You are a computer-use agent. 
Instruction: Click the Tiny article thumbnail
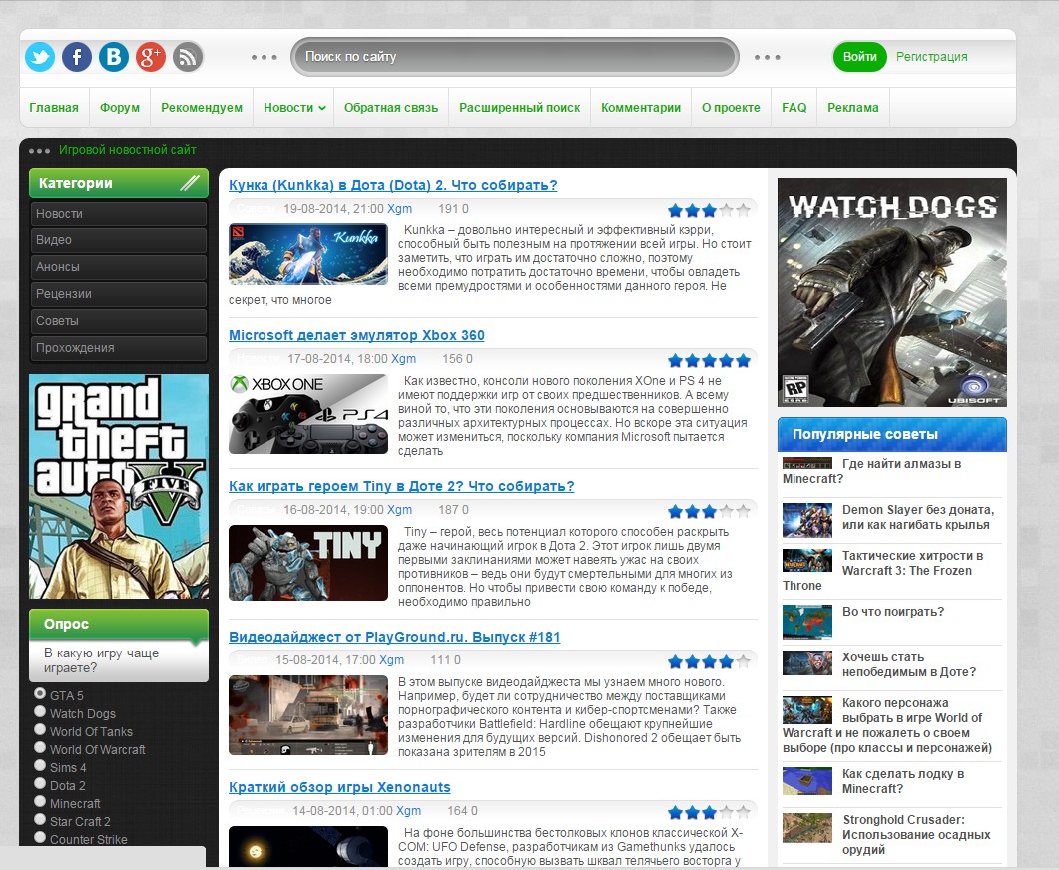(308, 563)
